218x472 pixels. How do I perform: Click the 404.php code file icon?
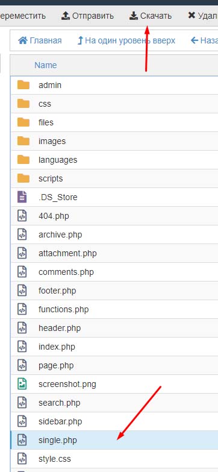[22, 216]
